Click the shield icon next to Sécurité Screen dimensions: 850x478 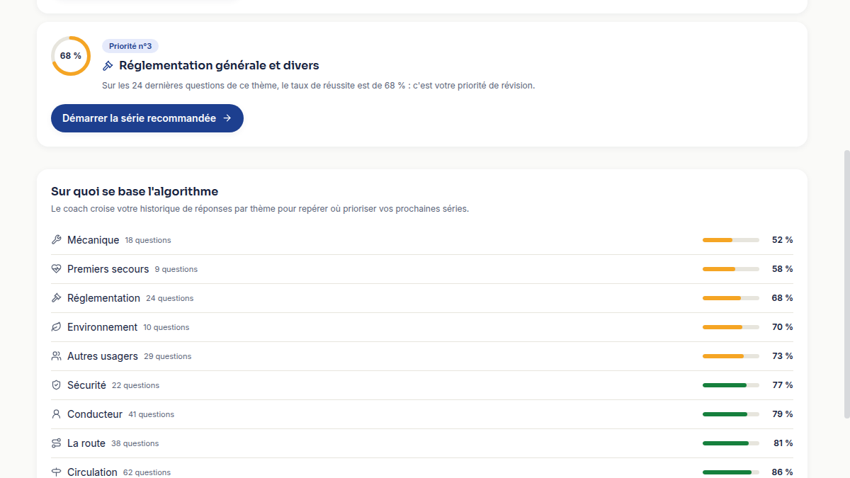pos(57,385)
